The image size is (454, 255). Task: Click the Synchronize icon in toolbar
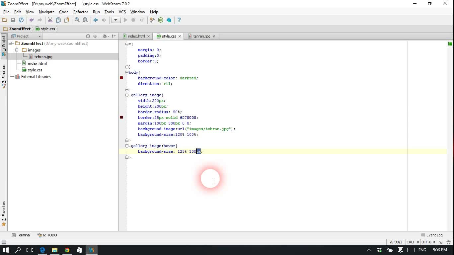tap(21, 20)
